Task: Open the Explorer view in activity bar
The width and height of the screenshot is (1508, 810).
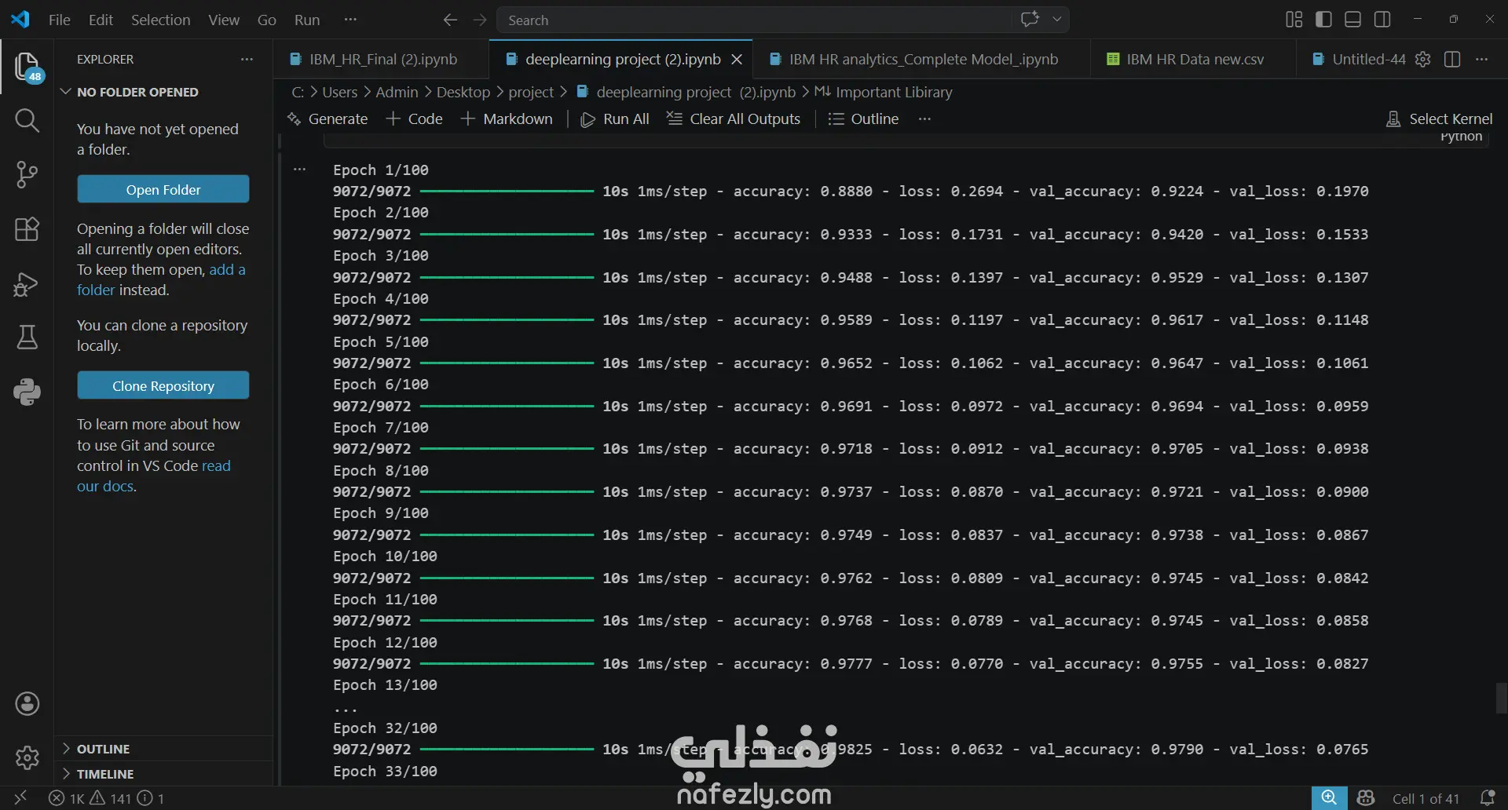Action: (x=27, y=67)
